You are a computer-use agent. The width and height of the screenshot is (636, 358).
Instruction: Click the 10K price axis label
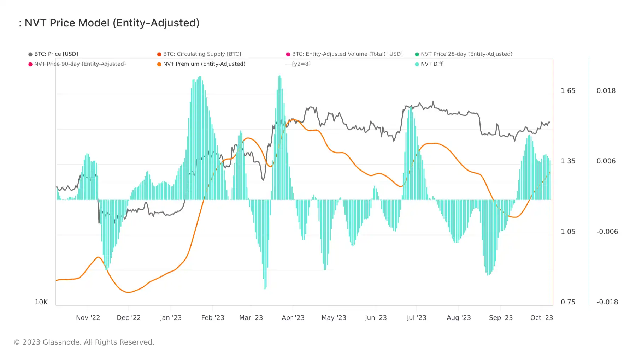tap(41, 302)
